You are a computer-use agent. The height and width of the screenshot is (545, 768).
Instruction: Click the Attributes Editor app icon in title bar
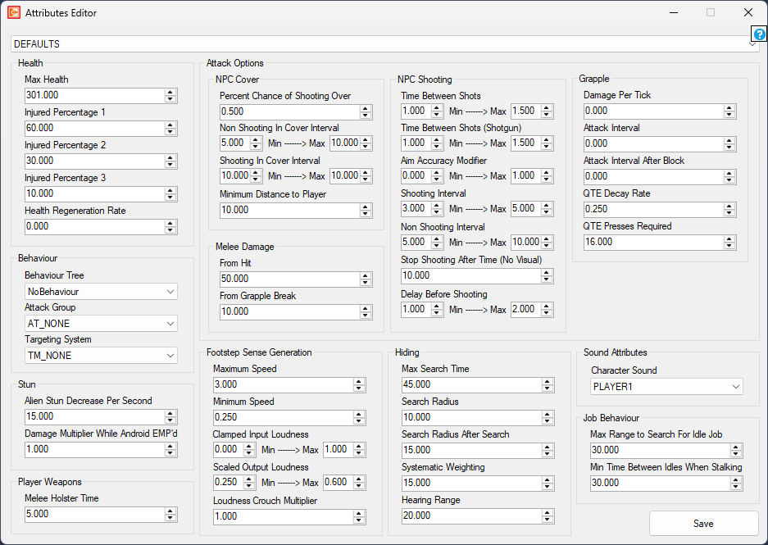(x=14, y=12)
